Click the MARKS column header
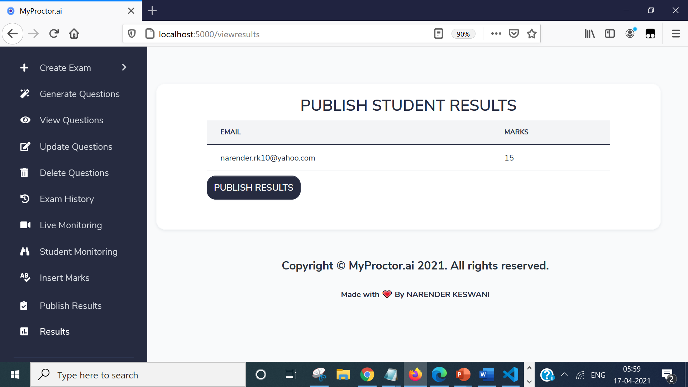The width and height of the screenshot is (688, 387). click(516, 132)
